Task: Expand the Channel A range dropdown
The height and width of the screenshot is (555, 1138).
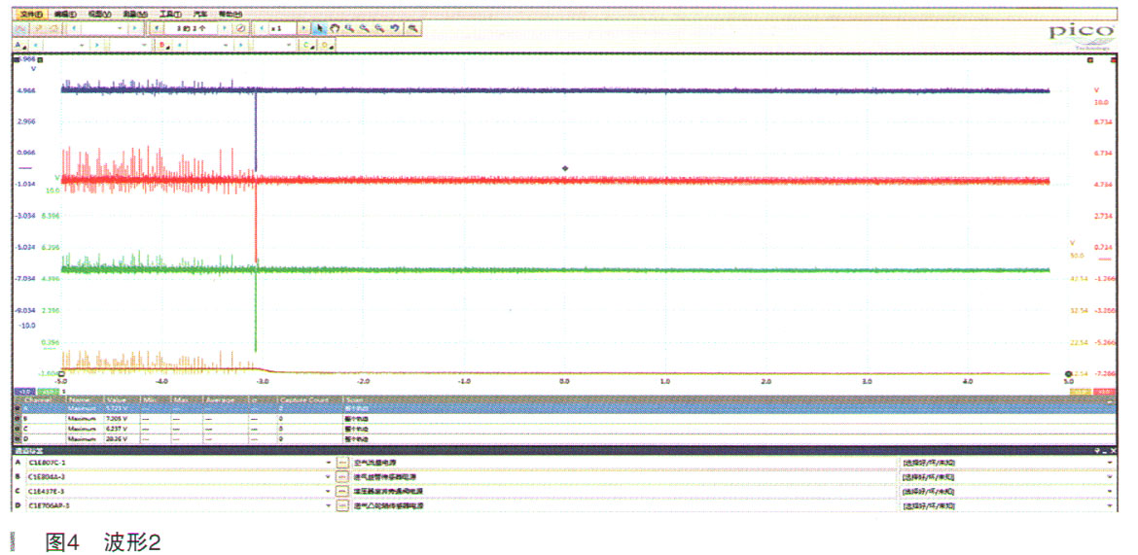Action: [82, 45]
